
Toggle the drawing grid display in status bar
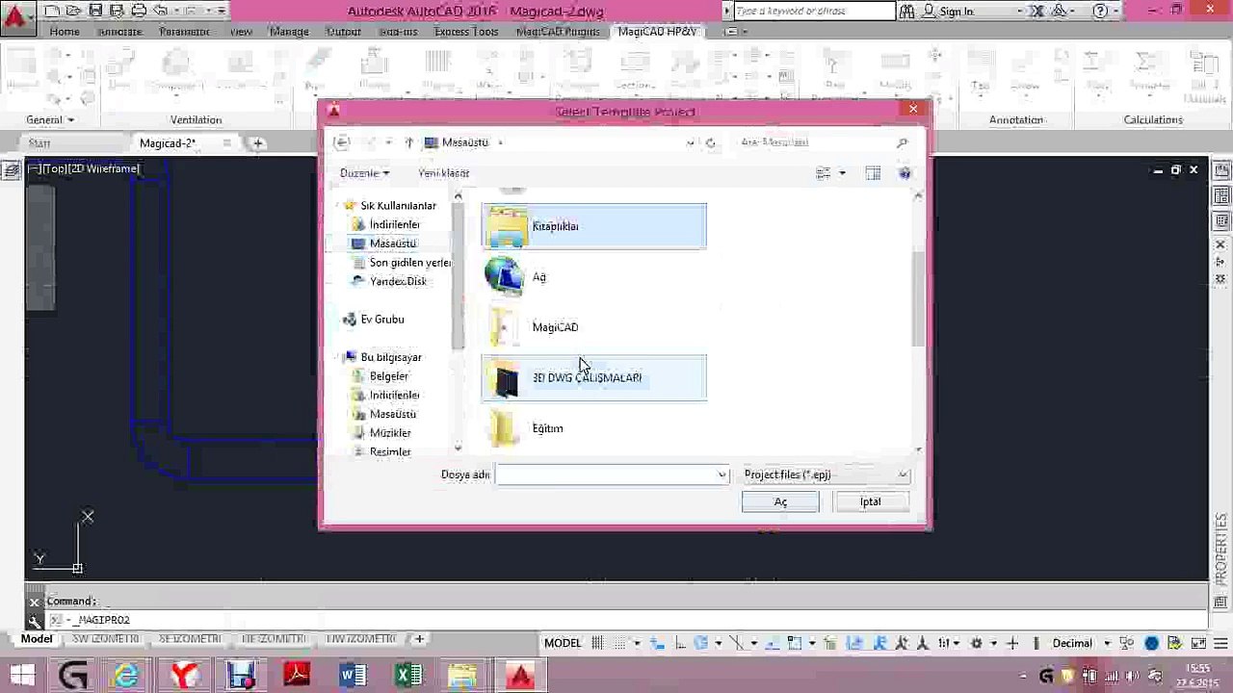598,643
